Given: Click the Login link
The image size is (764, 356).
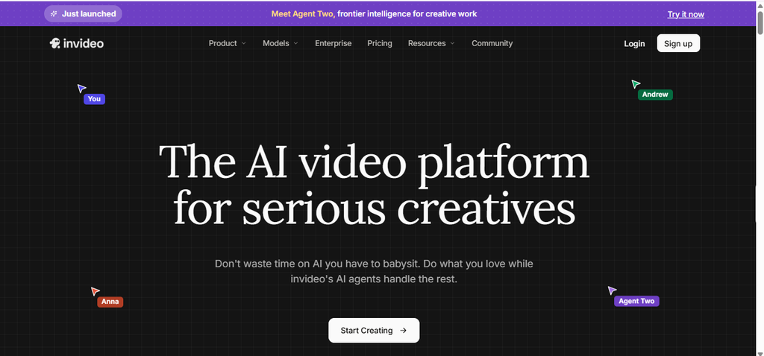Looking at the screenshot, I should coord(634,44).
